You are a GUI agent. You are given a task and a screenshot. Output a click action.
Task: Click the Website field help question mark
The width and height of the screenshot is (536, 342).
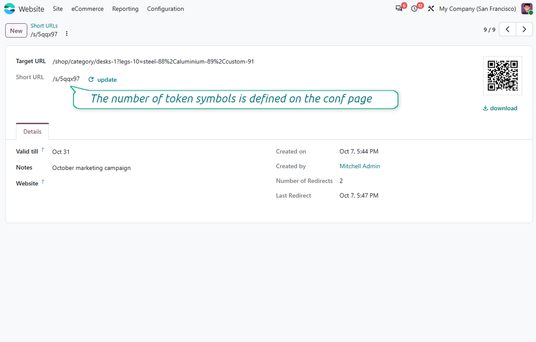pos(43,182)
